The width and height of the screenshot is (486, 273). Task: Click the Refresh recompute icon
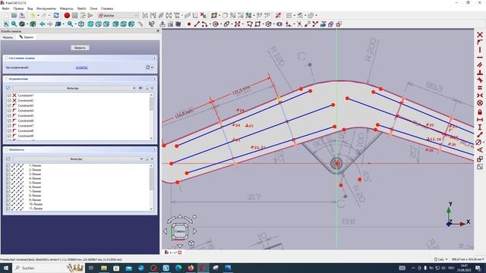pyautogui.click(x=56, y=15)
